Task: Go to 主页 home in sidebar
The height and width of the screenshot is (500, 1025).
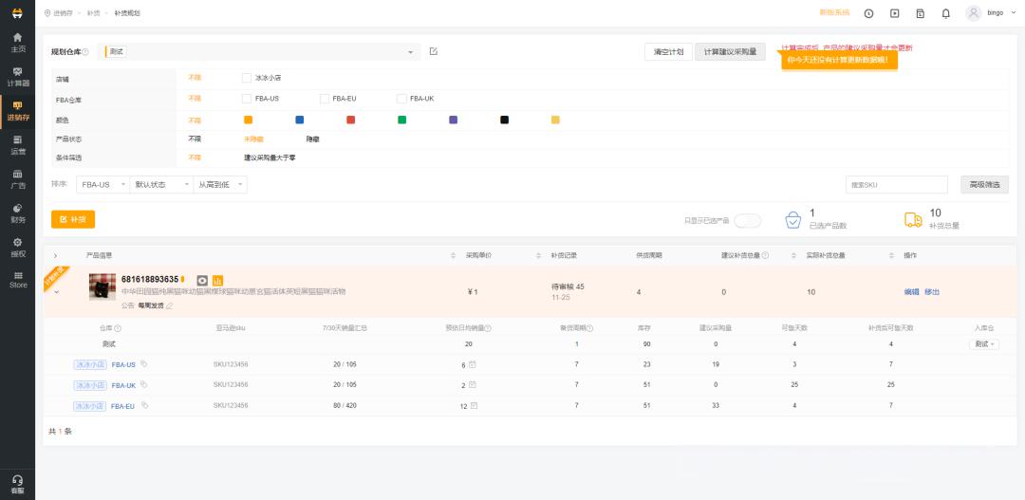Action: coord(17,42)
